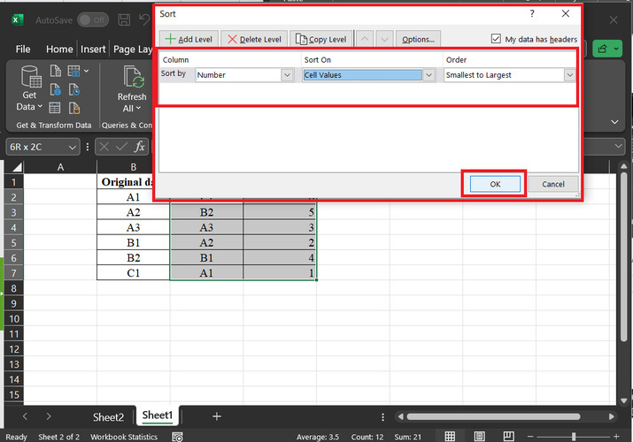Click the zoom out minus button
Image resolution: width=633 pixels, height=442 pixels.
click(x=530, y=437)
